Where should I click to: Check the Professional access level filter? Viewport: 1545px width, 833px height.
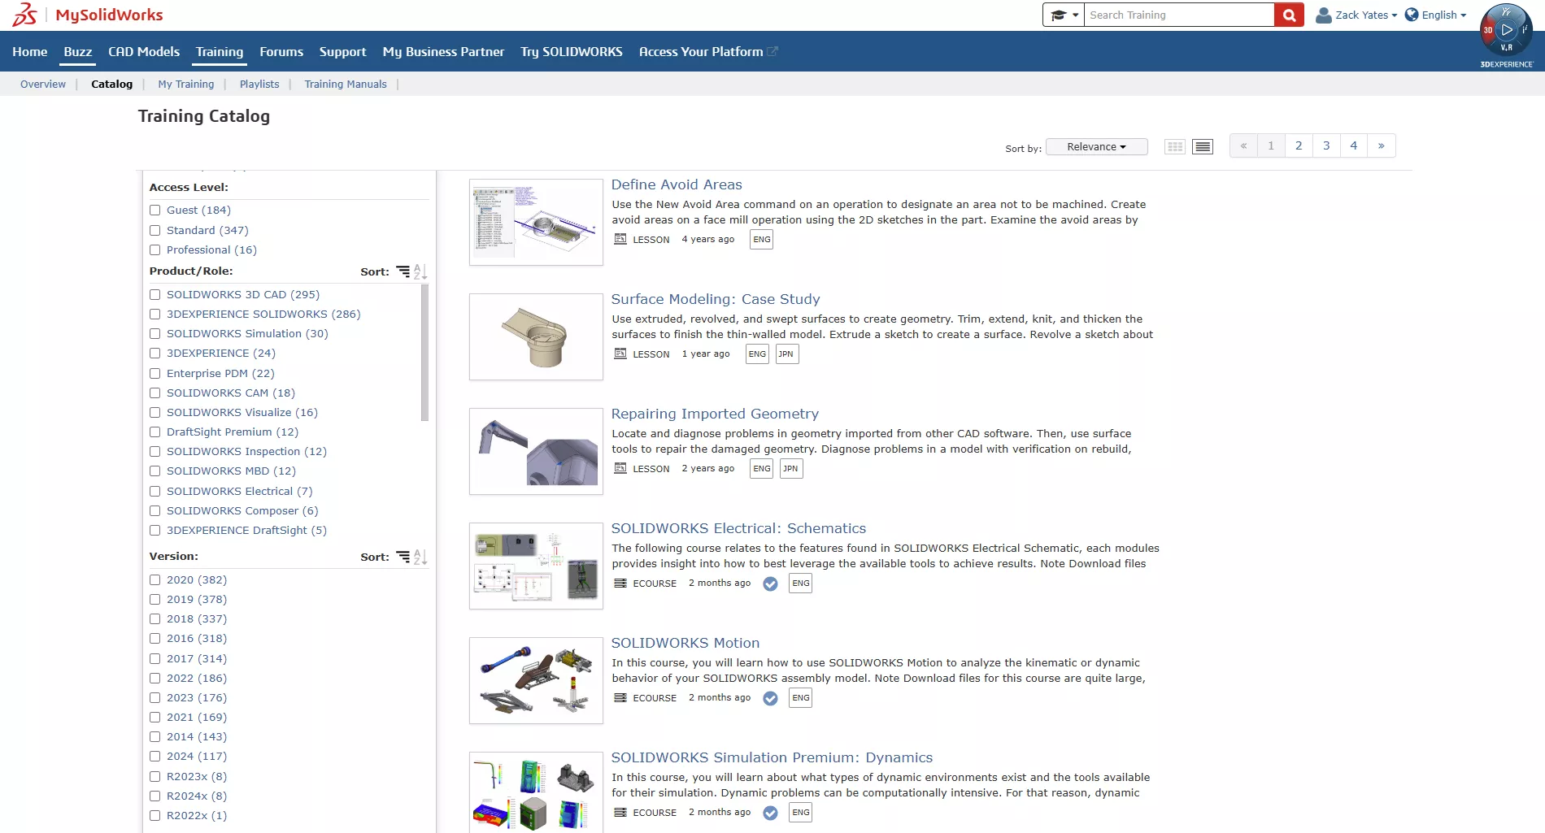[x=154, y=250]
